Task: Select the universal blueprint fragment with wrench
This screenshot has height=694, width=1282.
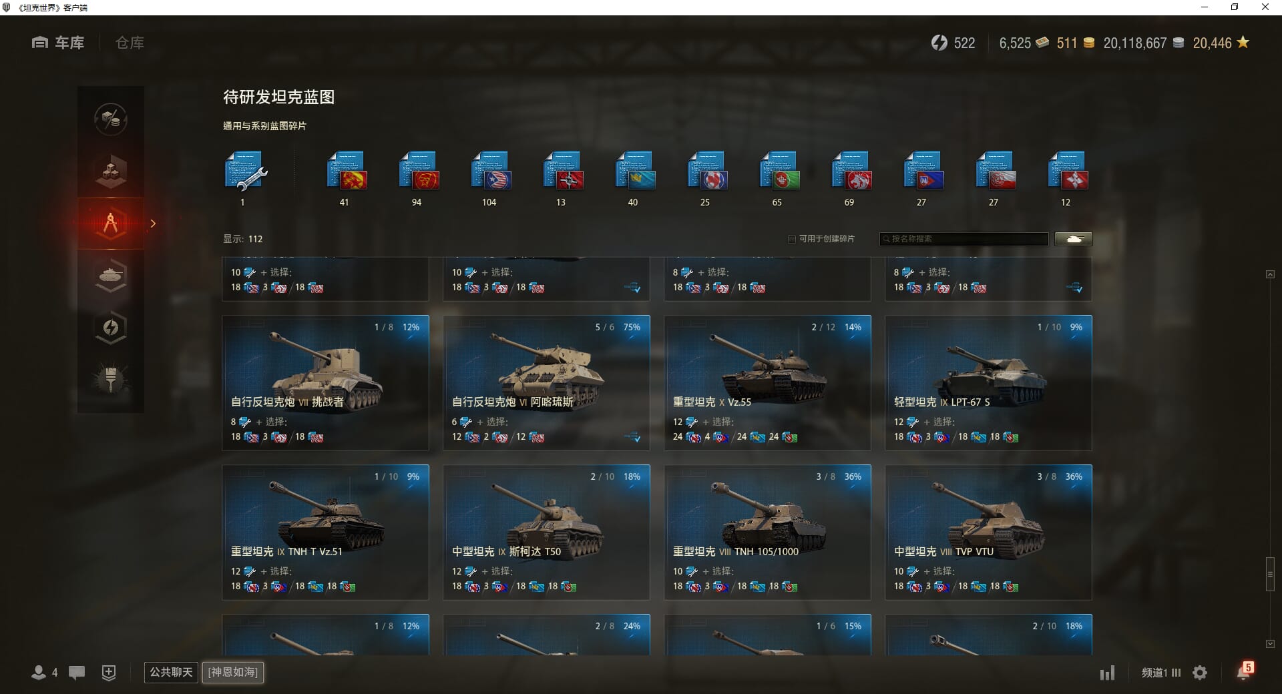Action: point(245,172)
